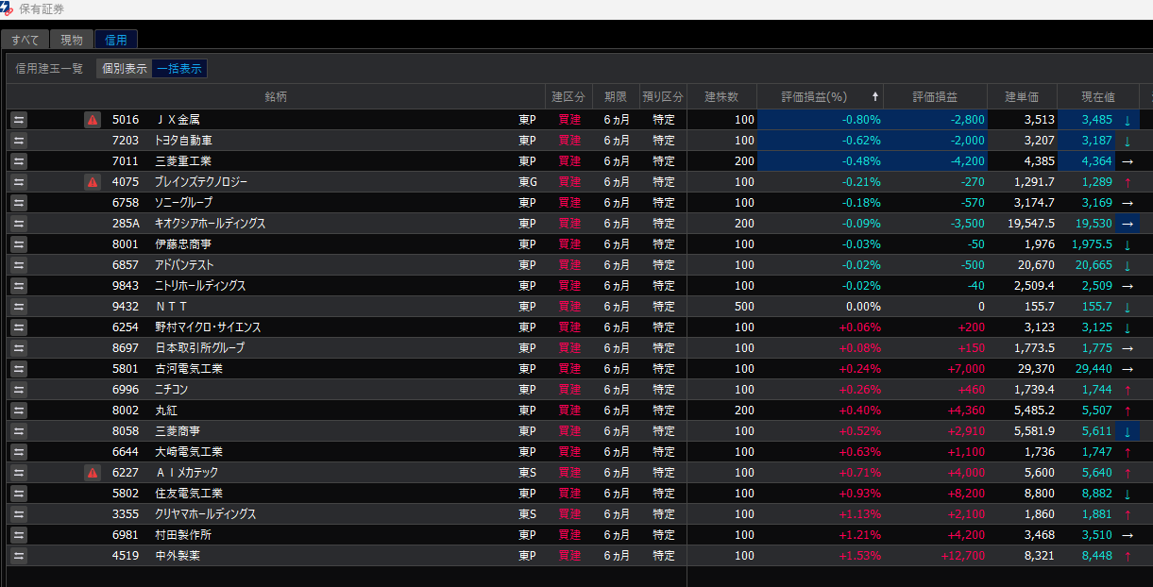
Task: Click the sort arrow in 評価損益(%) header
Action: 874,97
